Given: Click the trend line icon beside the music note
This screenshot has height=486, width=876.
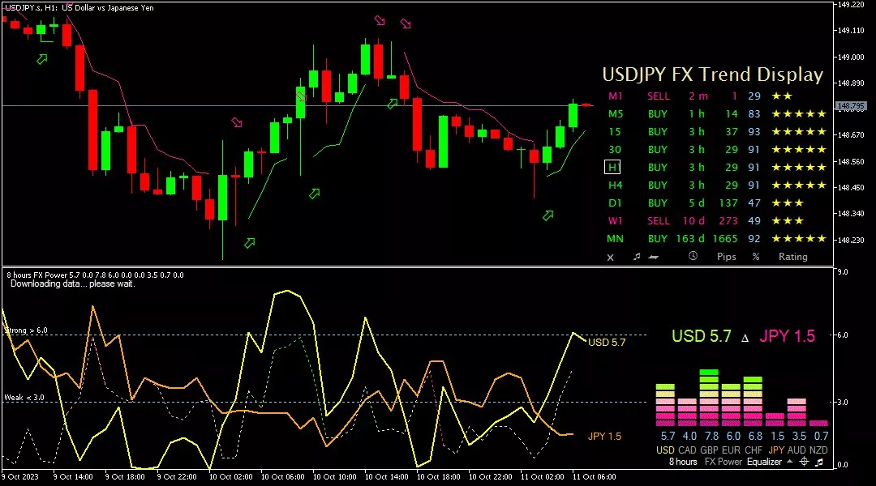Looking at the screenshot, I should (x=653, y=257).
